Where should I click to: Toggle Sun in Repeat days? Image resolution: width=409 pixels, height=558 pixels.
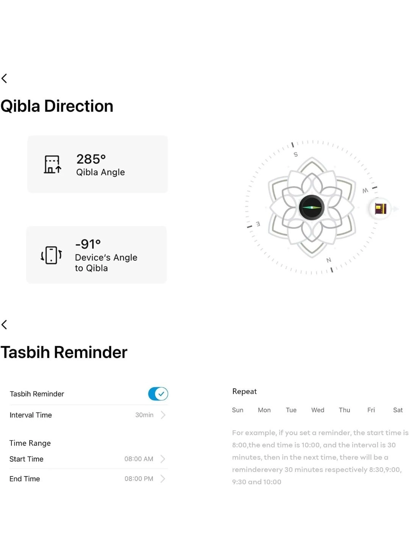(x=237, y=410)
